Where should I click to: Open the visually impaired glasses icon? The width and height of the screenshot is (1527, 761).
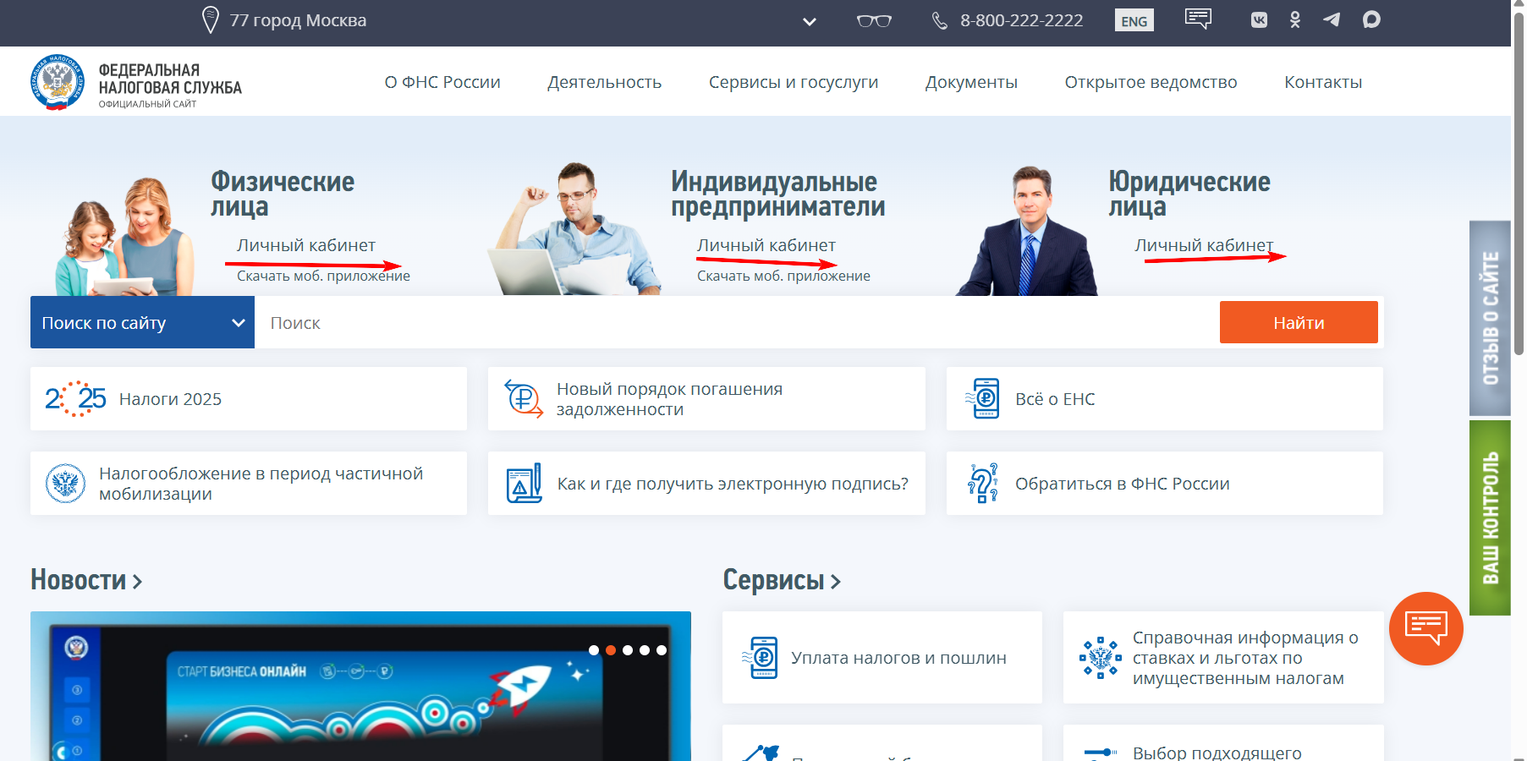(874, 20)
